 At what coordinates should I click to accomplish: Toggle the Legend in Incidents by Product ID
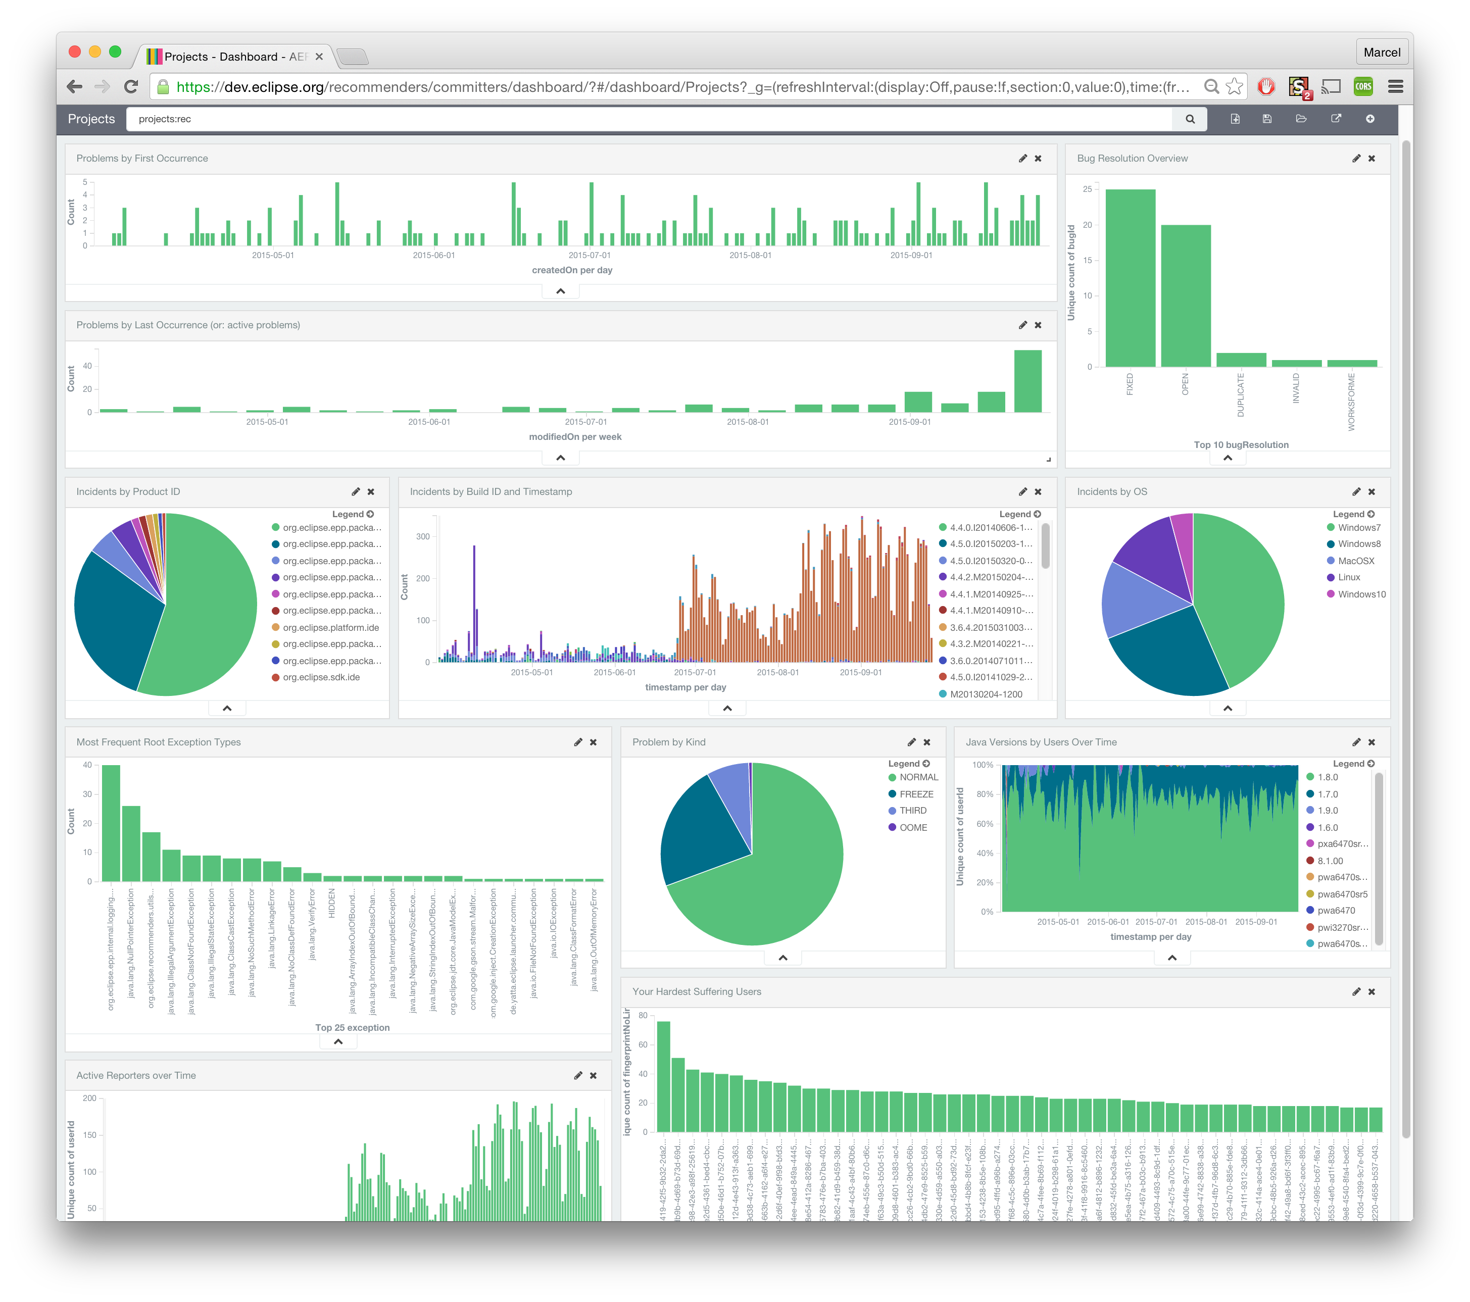pos(353,514)
